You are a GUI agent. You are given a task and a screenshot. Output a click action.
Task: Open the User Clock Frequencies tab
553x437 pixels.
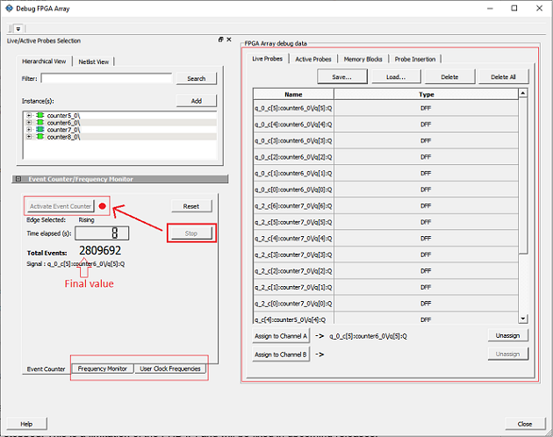[x=169, y=369]
